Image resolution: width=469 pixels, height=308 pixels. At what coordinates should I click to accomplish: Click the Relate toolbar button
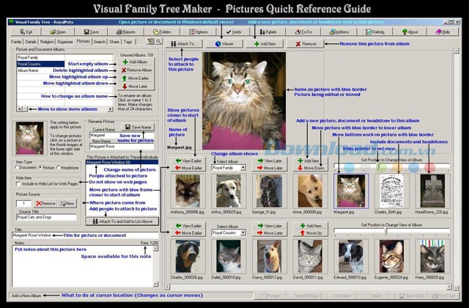coord(267,32)
